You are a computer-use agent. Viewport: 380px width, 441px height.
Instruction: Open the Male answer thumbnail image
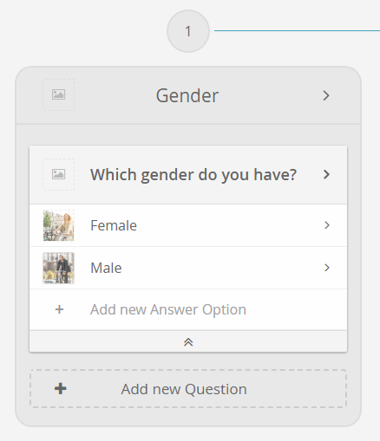click(x=58, y=268)
